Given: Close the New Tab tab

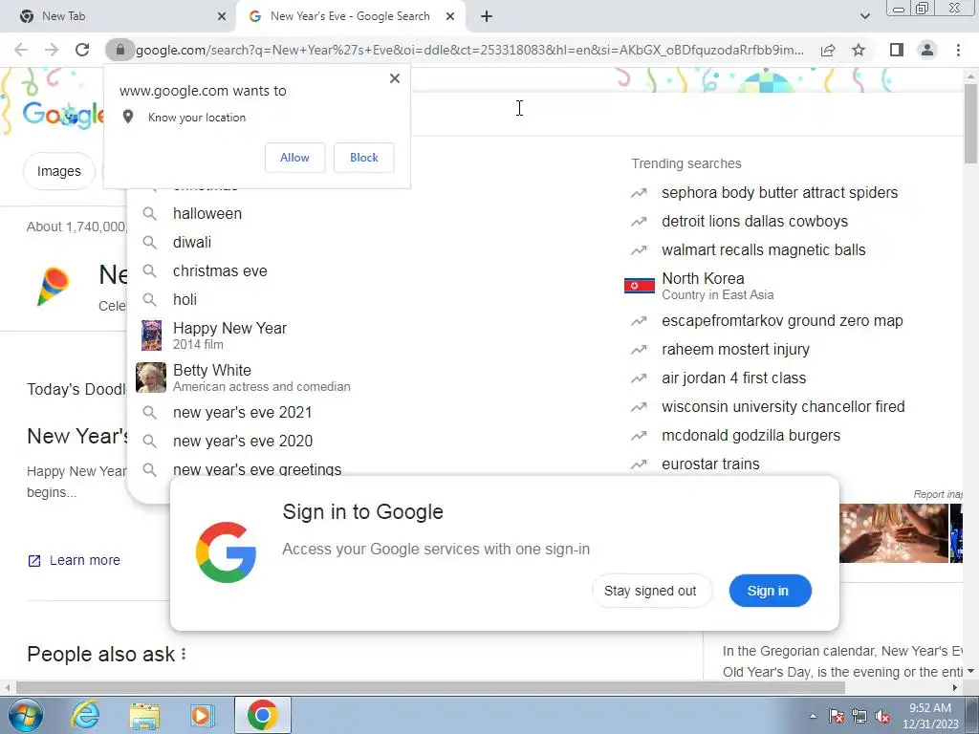Looking at the screenshot, I should pyautogui.click(x=222, y=16).
